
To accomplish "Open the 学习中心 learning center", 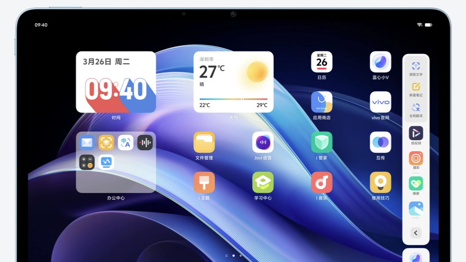I will tap(263, 182).
